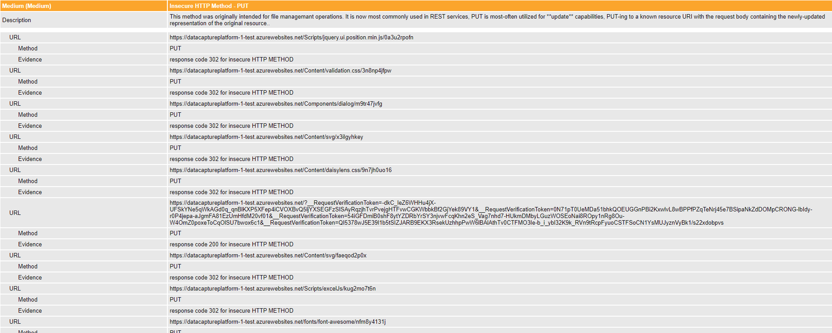
Task: Click the long RequestVerificationToken URL
Action: point(491,213)
